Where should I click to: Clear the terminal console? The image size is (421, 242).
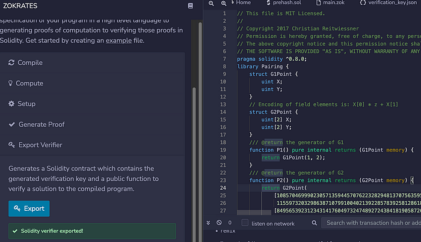[x=219, y=223]
